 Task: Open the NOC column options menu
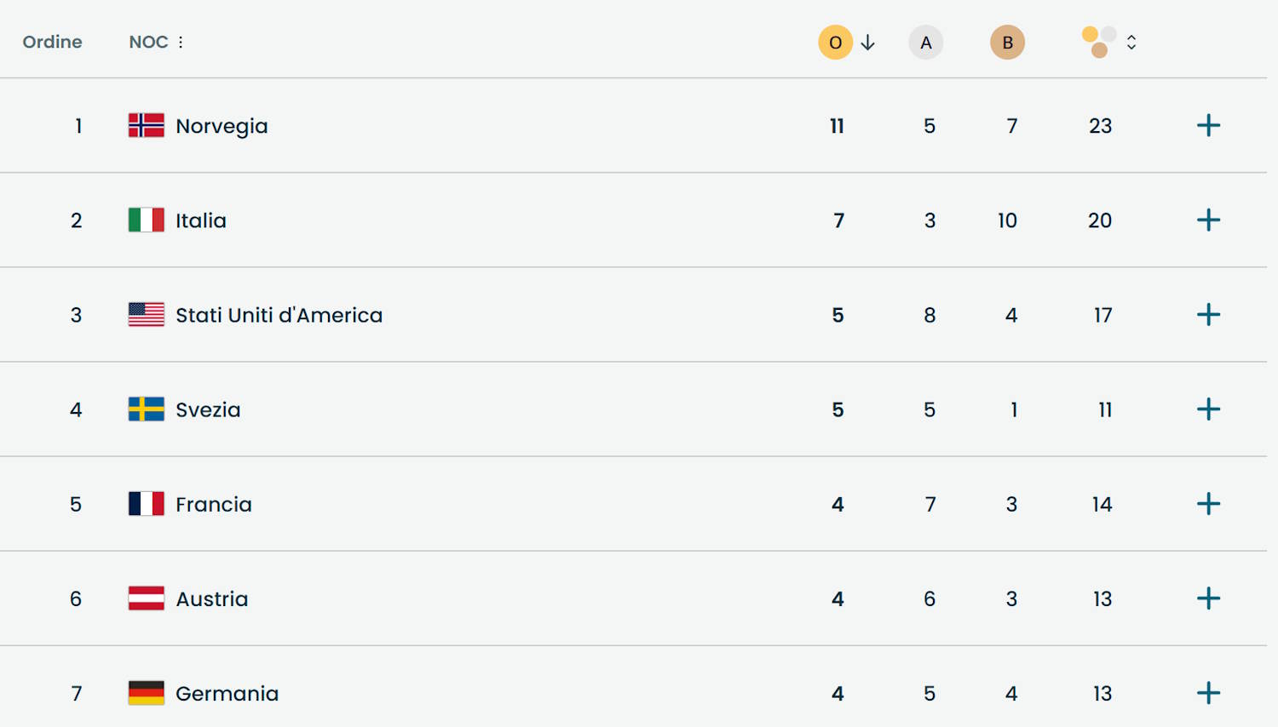click(x=181, y=43)
